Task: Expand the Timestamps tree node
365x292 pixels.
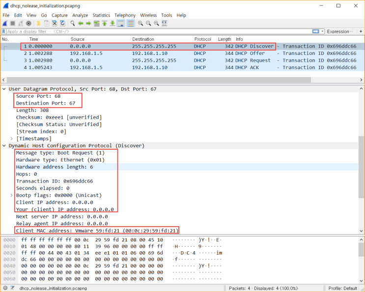Action: click(11, 138)
